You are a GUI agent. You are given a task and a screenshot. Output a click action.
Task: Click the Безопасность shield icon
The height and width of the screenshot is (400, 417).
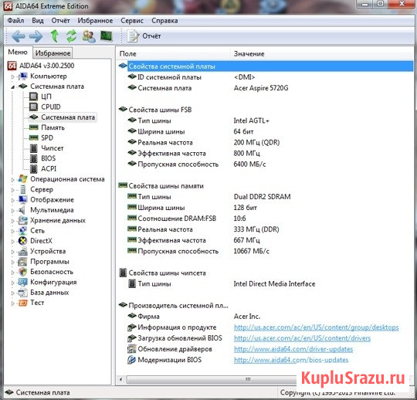coord(23,272)
